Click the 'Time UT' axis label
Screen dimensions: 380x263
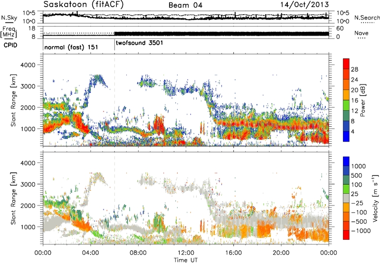186,260
